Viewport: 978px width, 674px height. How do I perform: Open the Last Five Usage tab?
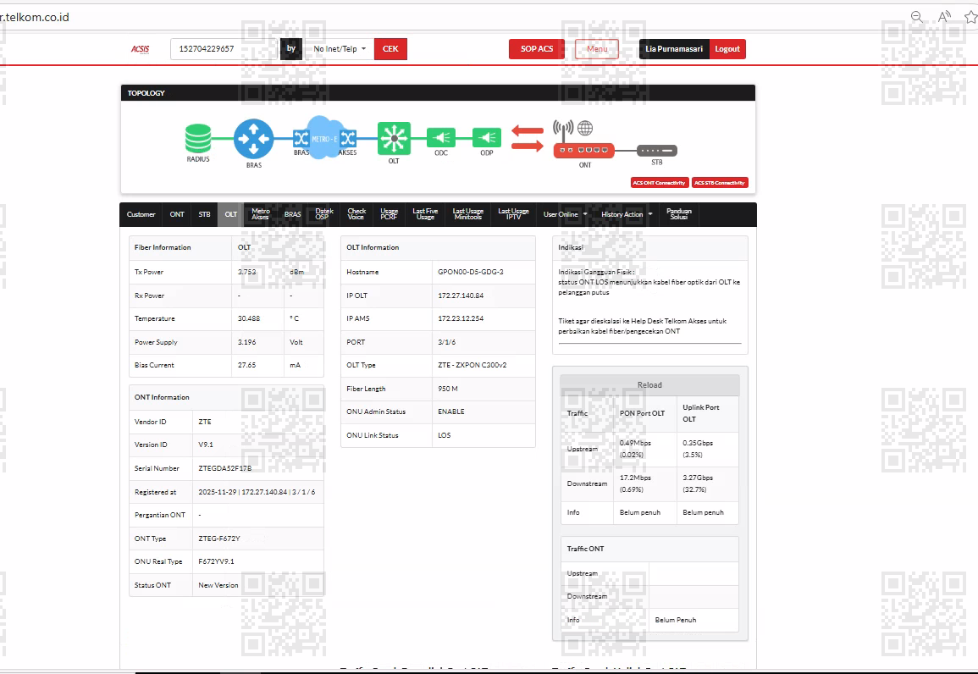pos(425,214)
